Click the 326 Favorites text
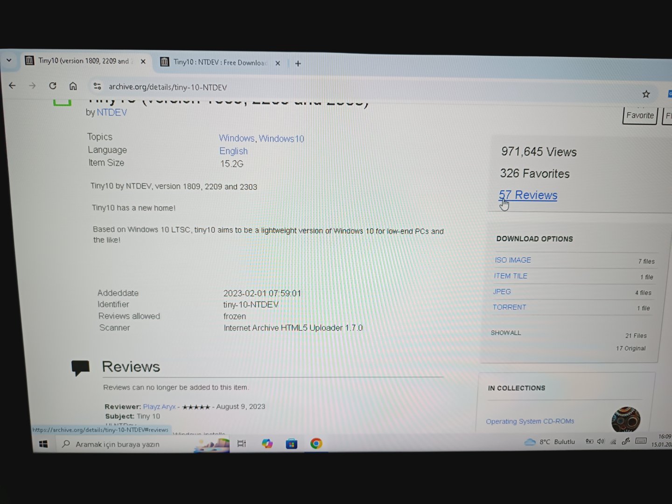Screen dimensions: 672x504 pyautogui.click(x=535, y=174)
